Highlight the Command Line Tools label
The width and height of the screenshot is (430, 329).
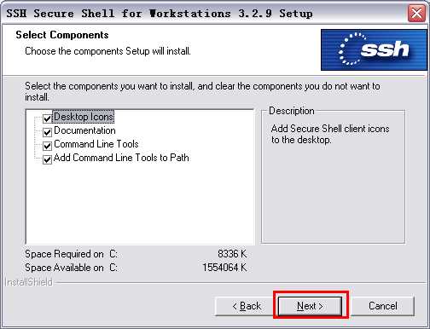pos(96,144)
